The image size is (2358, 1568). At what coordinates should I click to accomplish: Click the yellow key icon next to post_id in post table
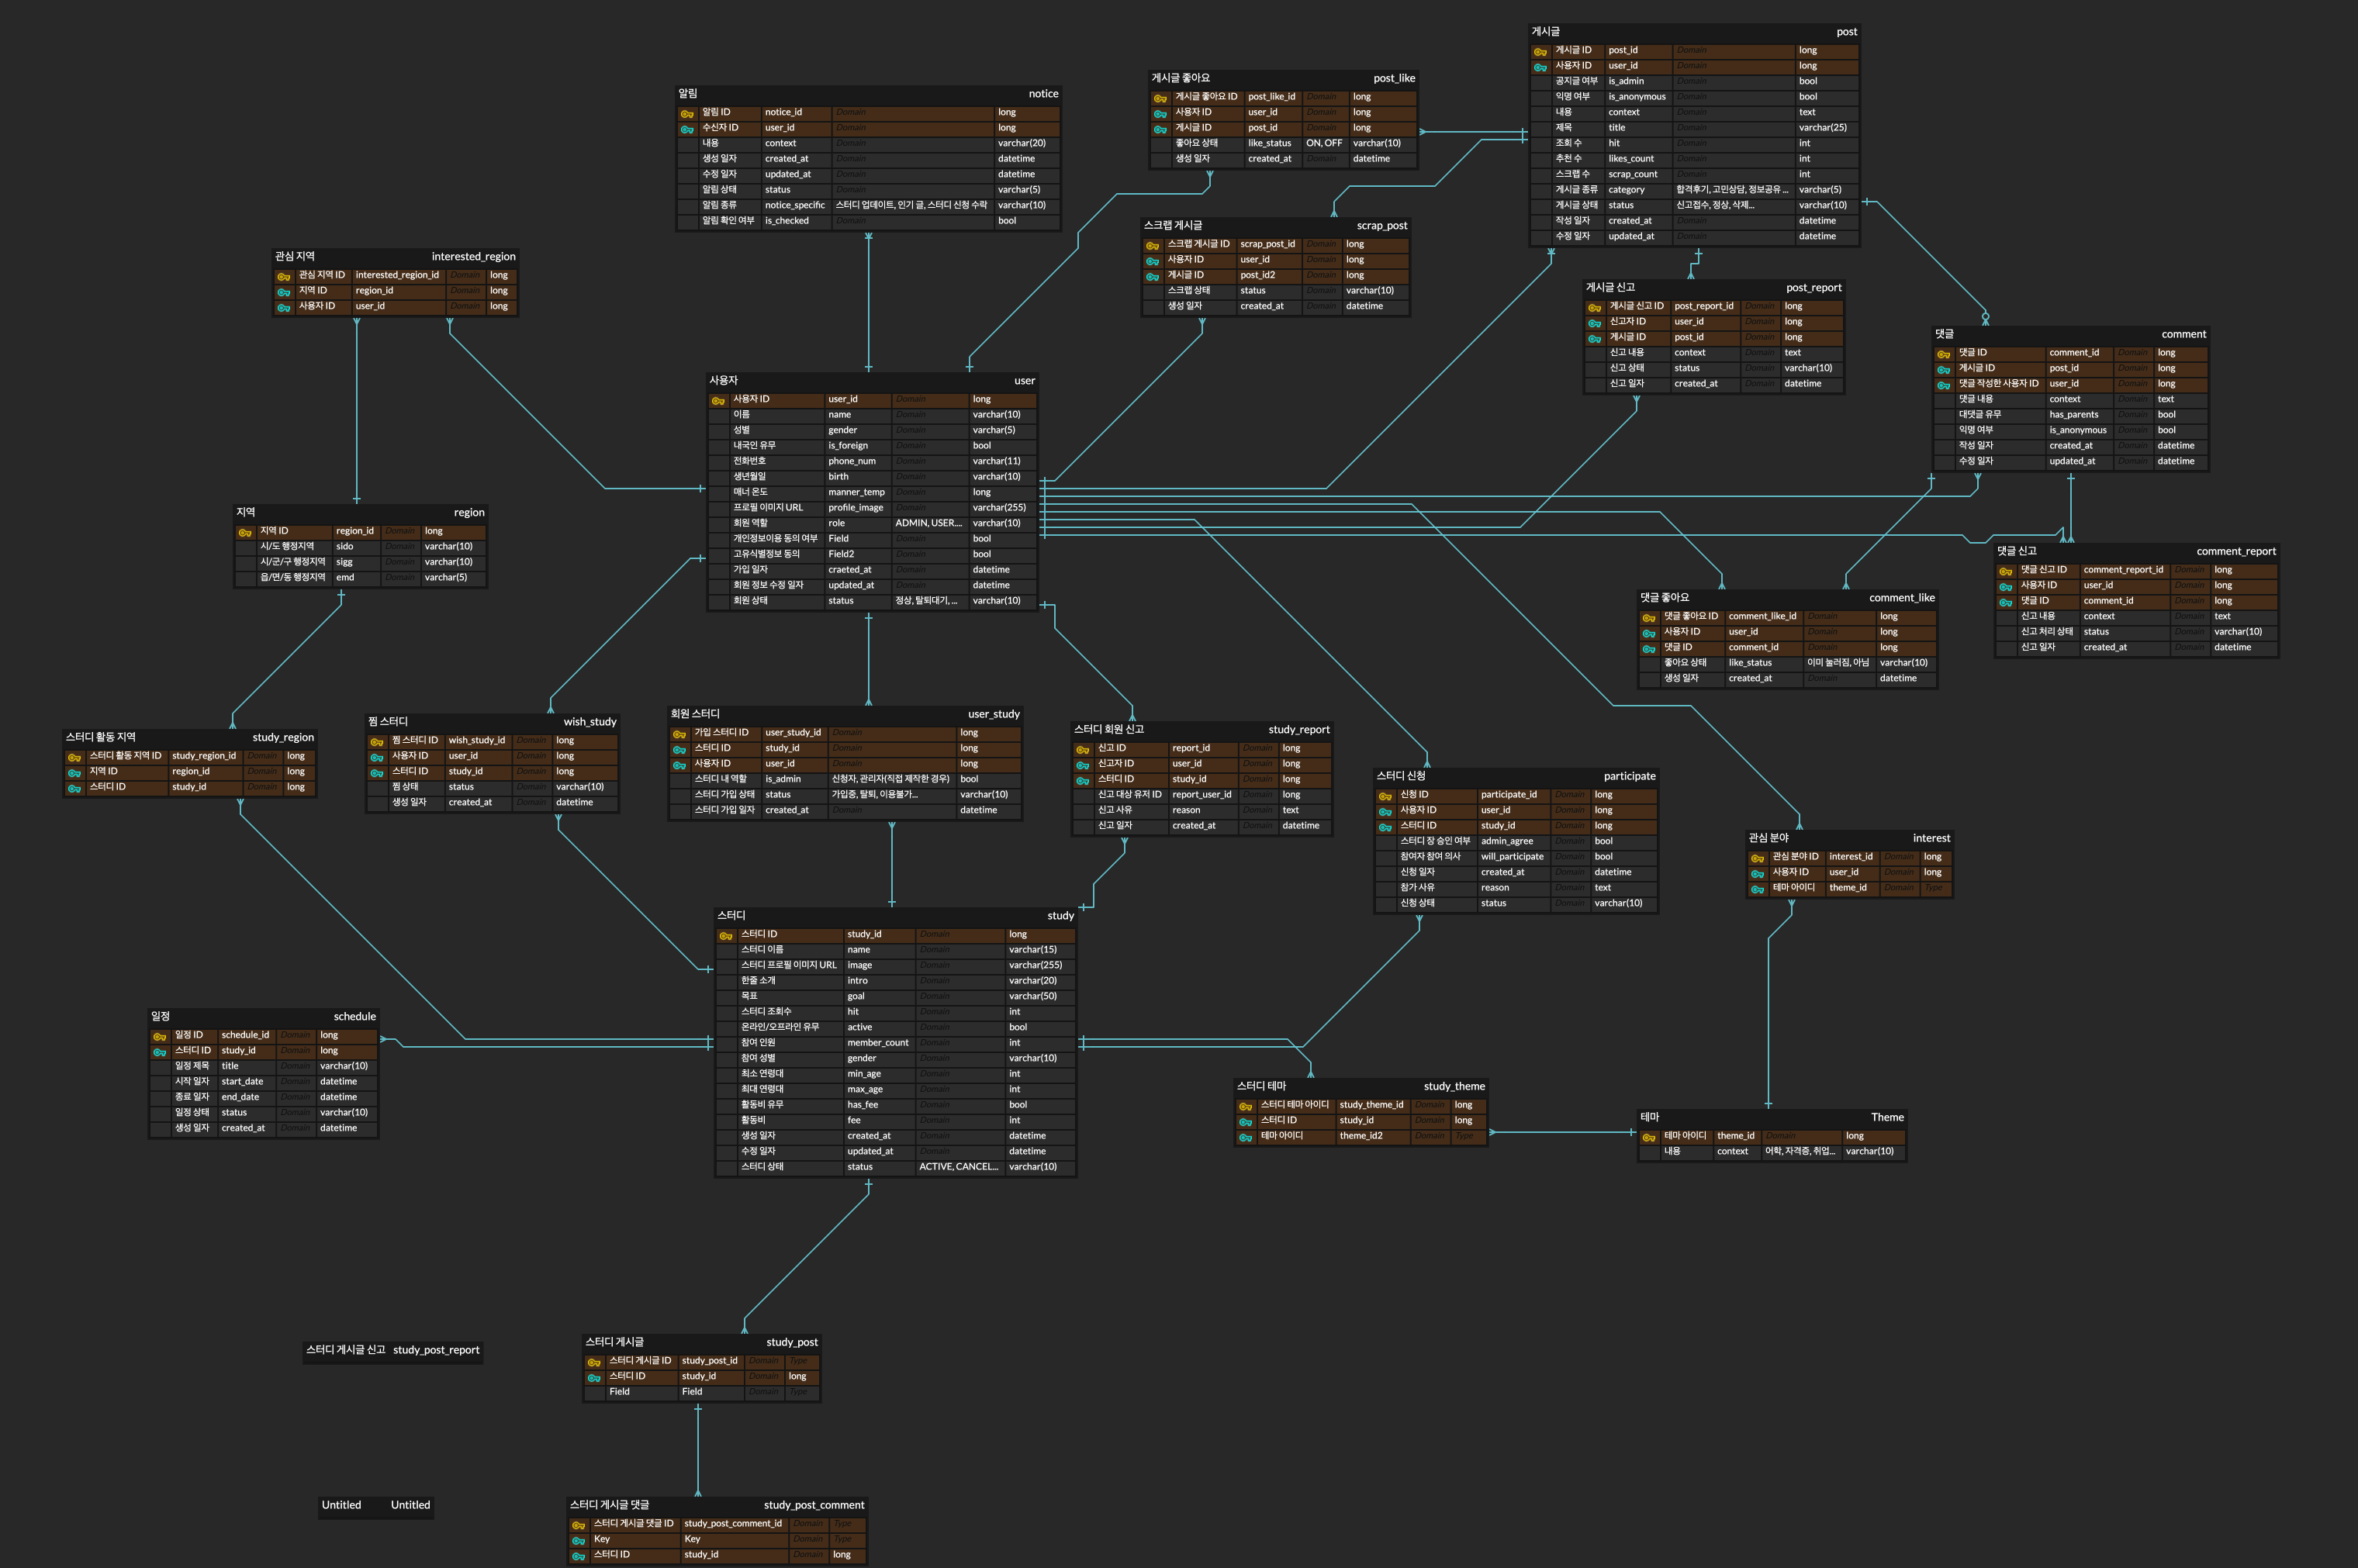(x=1540, y=51)
